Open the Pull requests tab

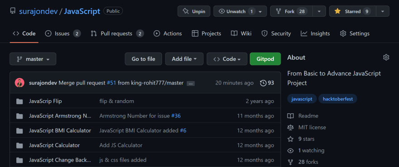[117, 33]
